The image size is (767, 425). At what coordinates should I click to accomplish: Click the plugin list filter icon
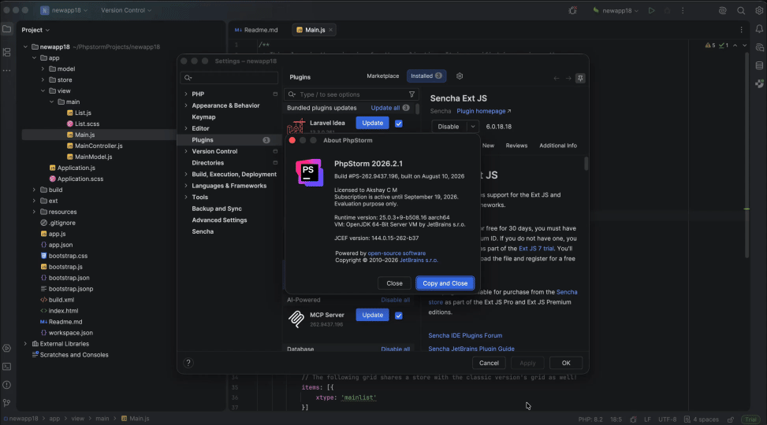pyautogui.click(x=411, y=94)
